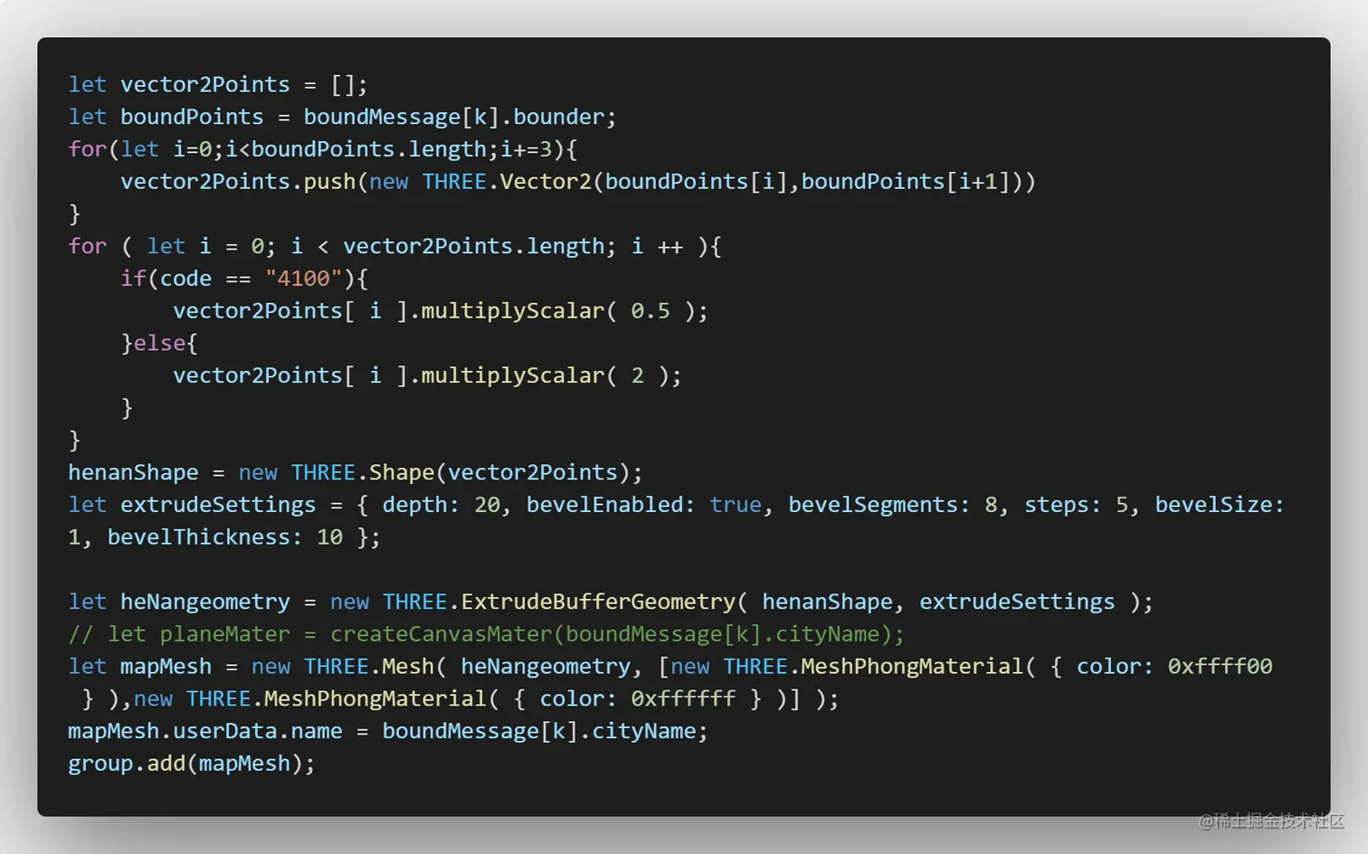Image resolution: width=1368 pixels, height=854 pixels.
Task: Select the group.add(mapMesh) statement
Action: pyautogui.click(x=190, y=763)
